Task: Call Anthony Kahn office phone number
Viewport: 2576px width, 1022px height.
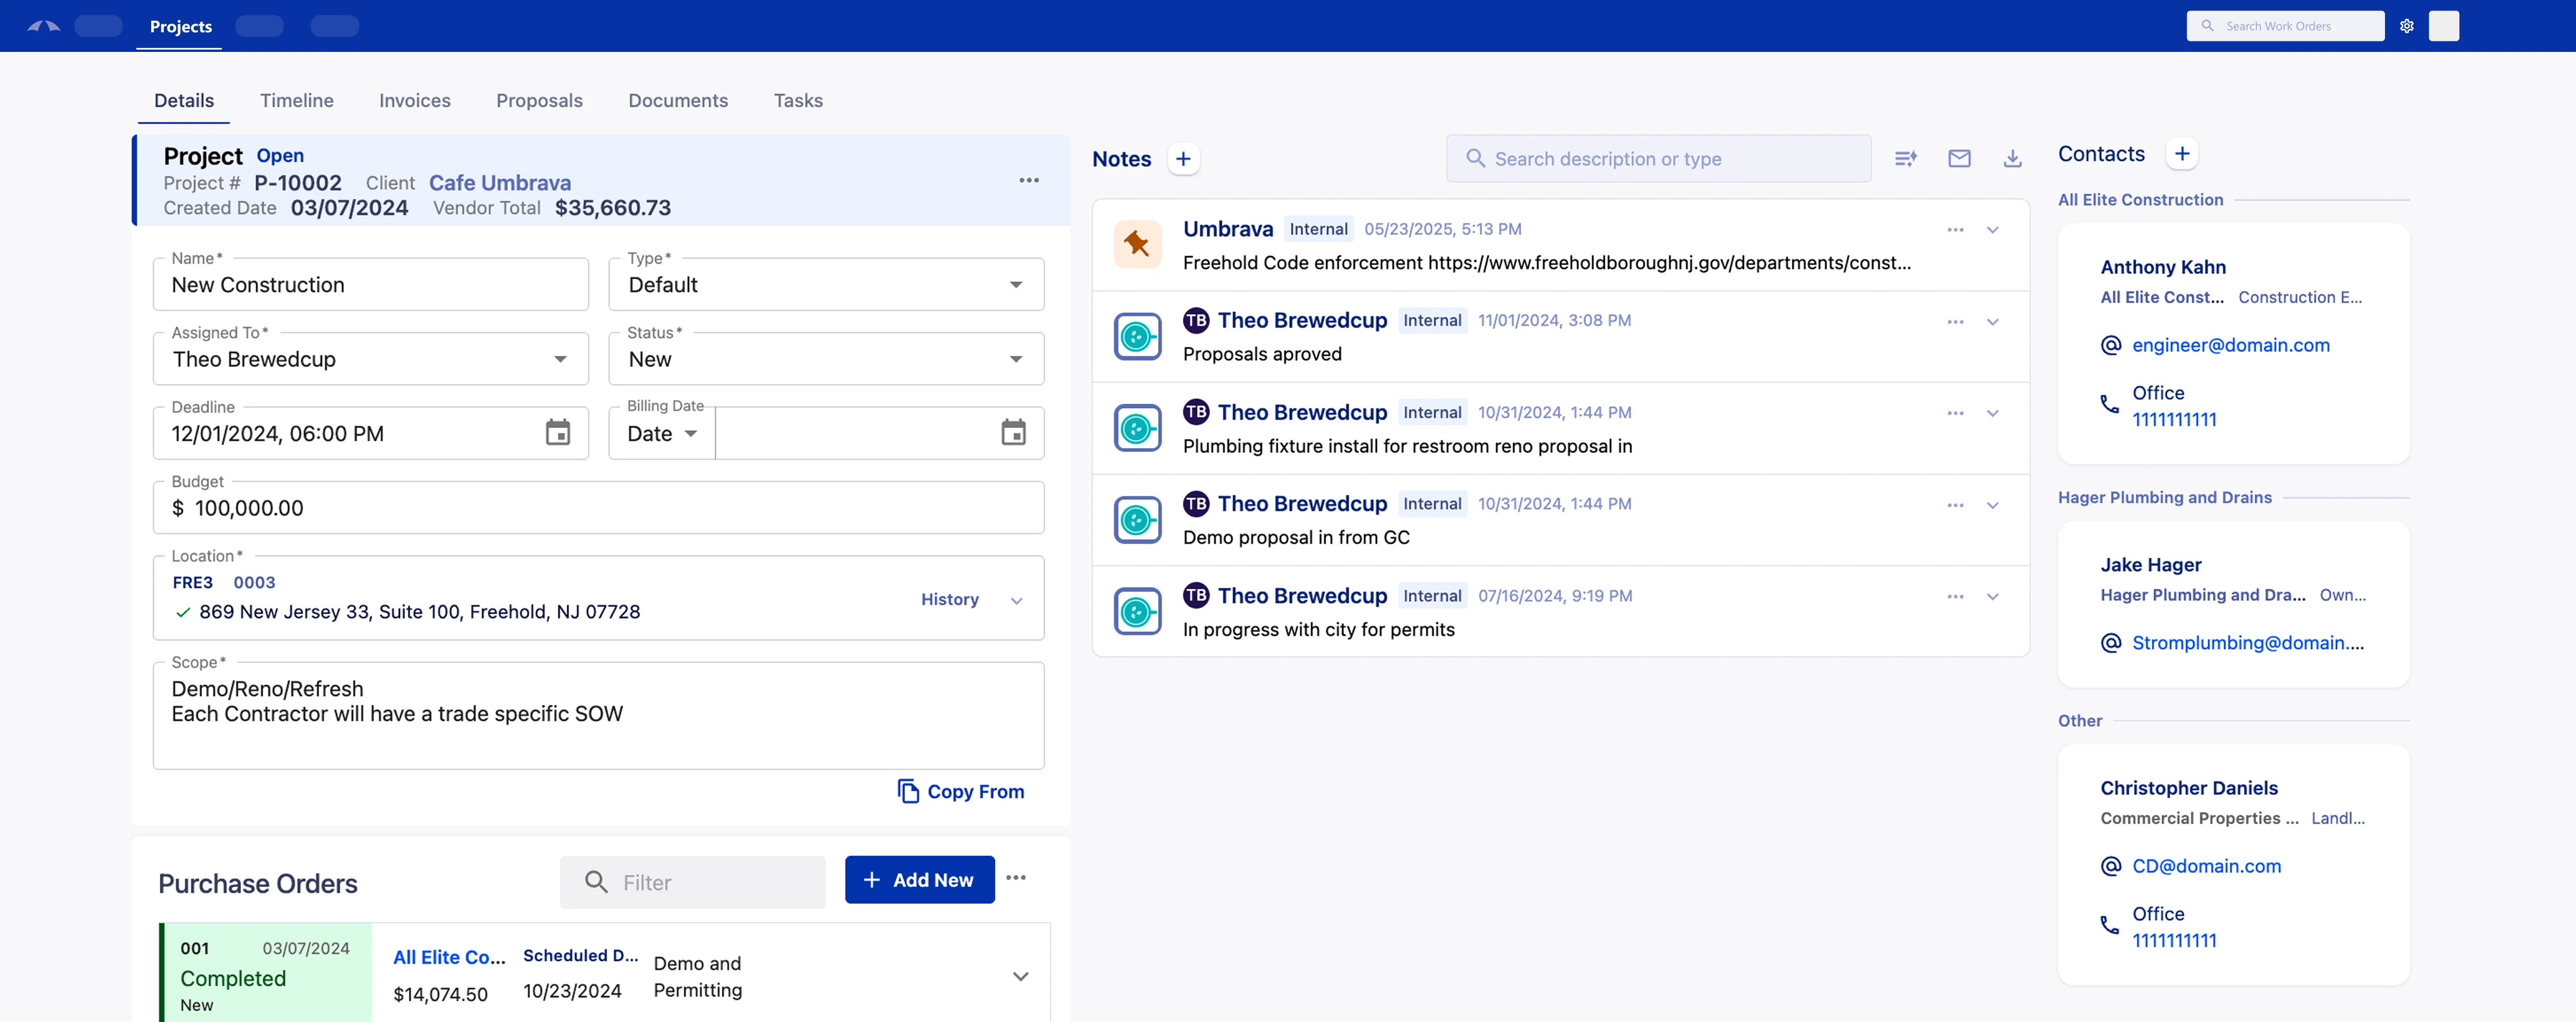Action: click(x=2174, y=420)
